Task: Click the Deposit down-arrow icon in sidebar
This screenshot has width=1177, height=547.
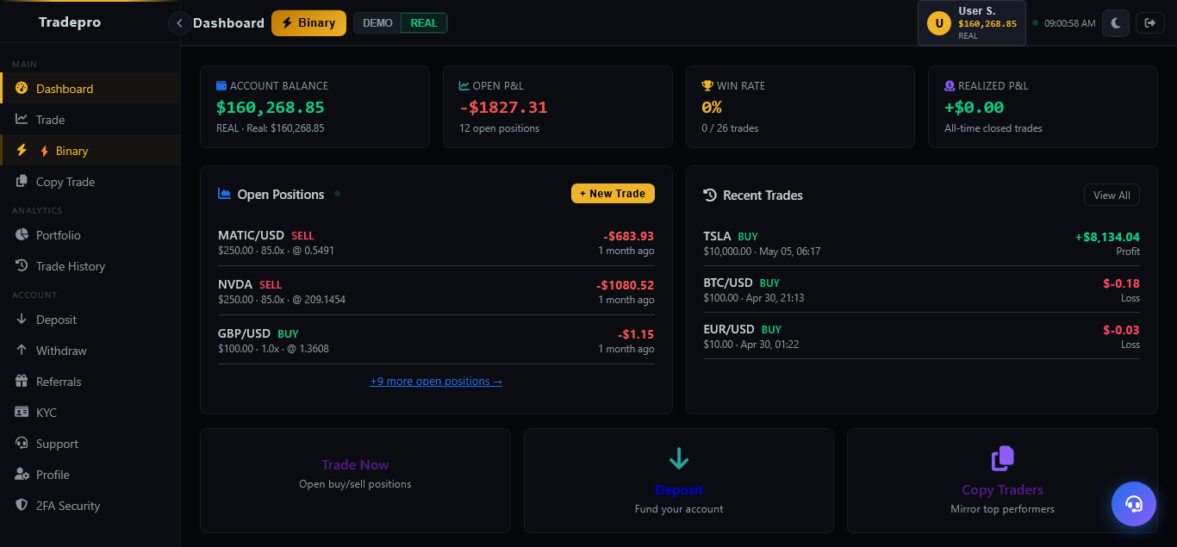Action: click(x=22, y=319)
